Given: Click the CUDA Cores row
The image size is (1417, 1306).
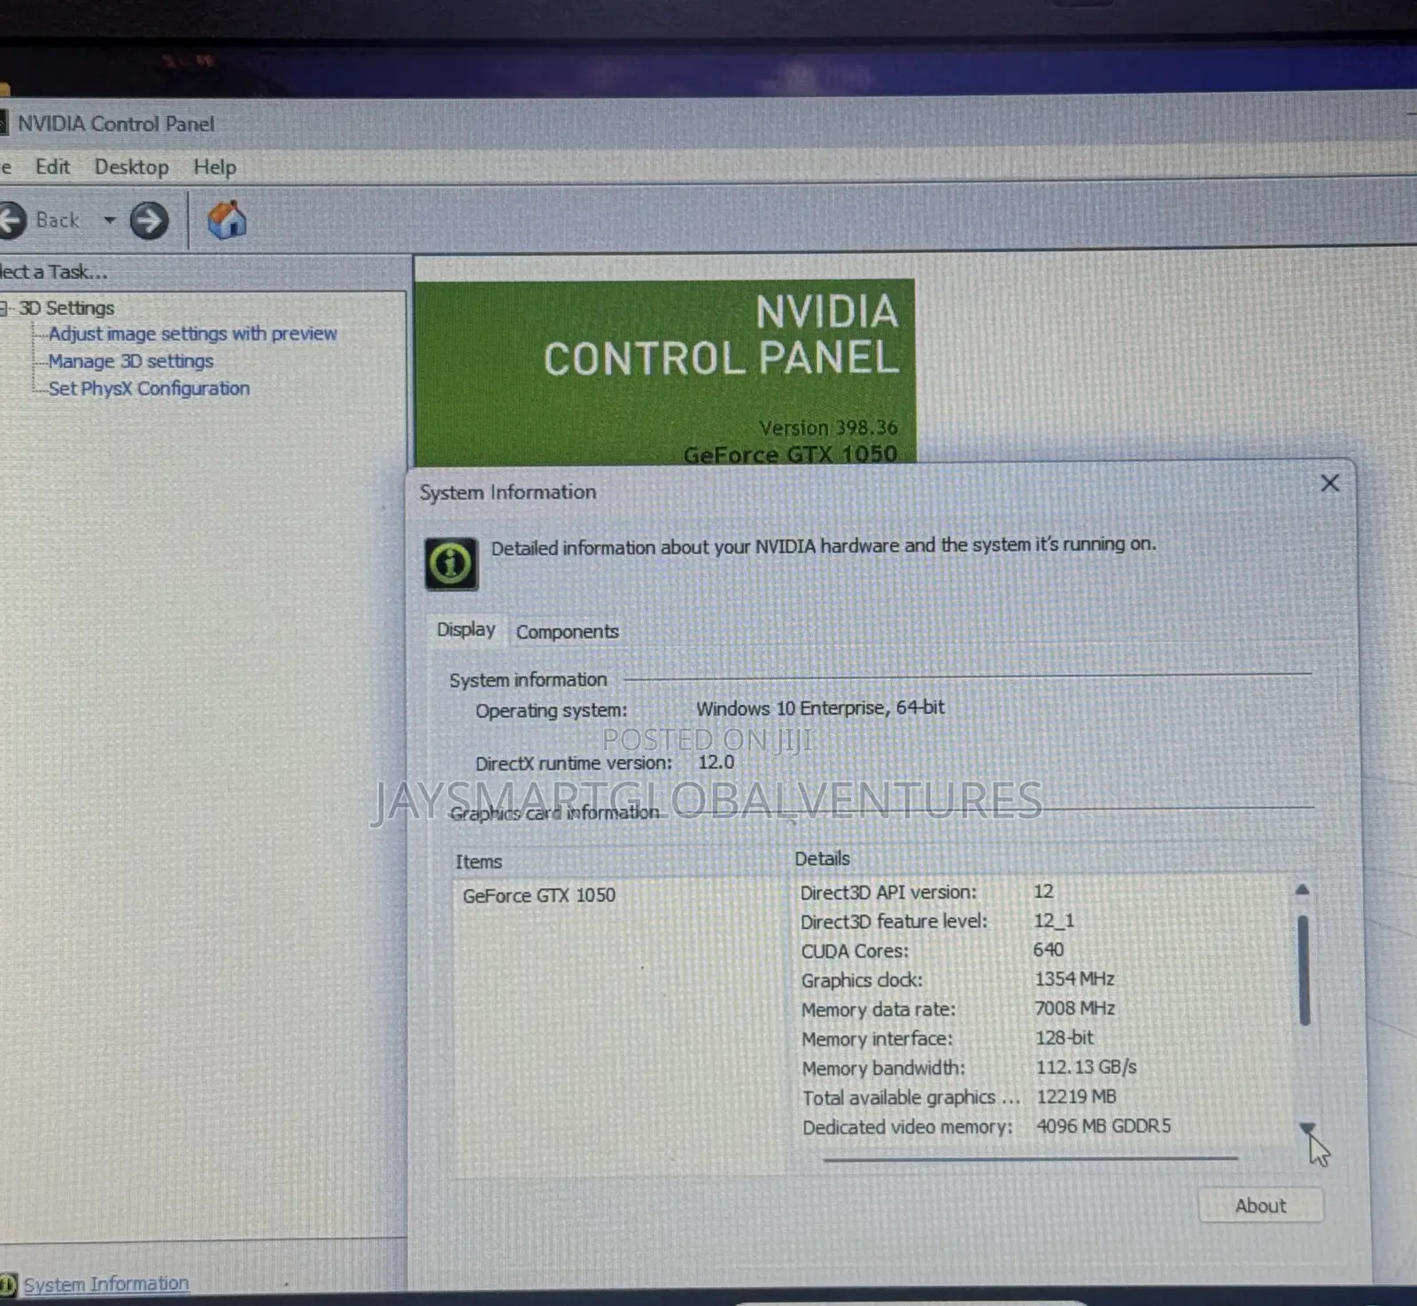Looking at the screenshot, I should click(933, 950).
